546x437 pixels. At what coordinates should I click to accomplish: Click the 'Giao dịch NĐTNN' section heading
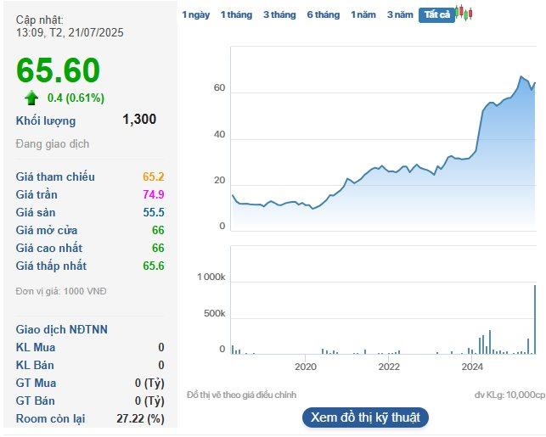pos(62,329)
